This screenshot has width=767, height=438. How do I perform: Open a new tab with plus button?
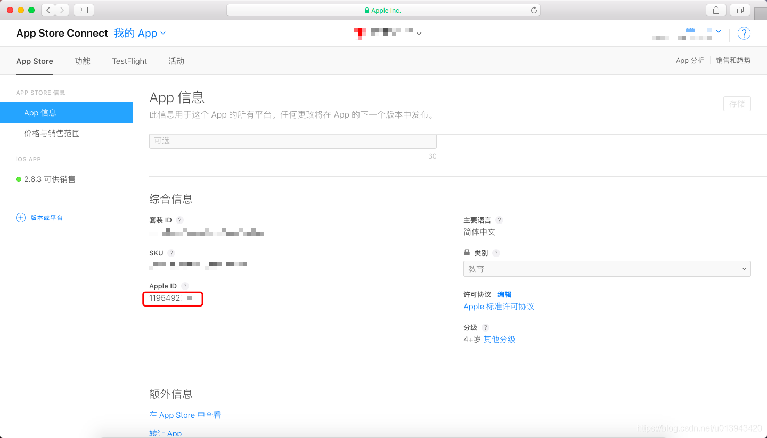point(761,13)
